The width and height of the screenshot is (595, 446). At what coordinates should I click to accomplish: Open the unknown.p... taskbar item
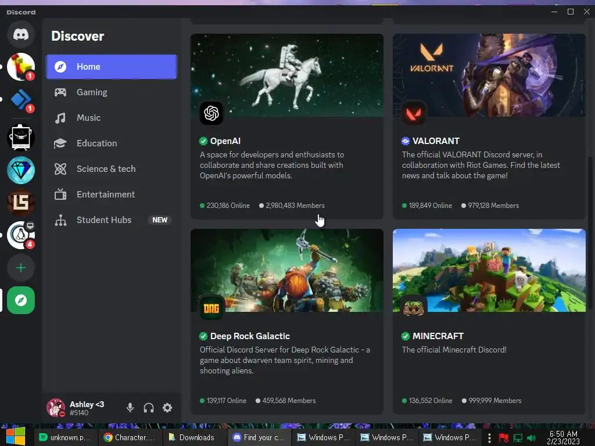point(65,437)
